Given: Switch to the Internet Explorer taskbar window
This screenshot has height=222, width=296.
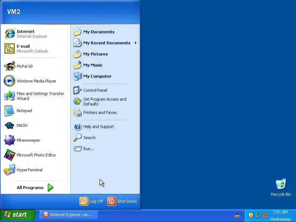Looking at the screenshot, I should click(x=68, y=215).
